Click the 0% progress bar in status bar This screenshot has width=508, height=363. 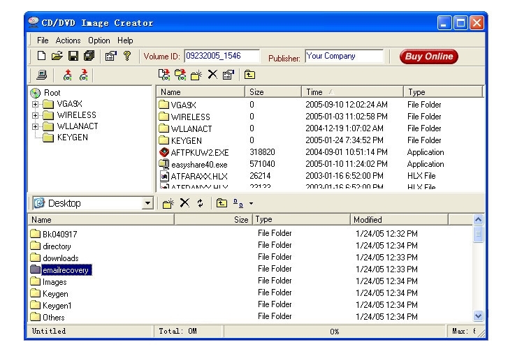(334, 332)
